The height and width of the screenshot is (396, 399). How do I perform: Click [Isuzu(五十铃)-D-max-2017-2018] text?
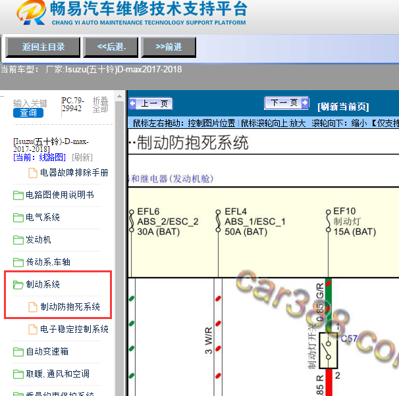coord(51,145)
